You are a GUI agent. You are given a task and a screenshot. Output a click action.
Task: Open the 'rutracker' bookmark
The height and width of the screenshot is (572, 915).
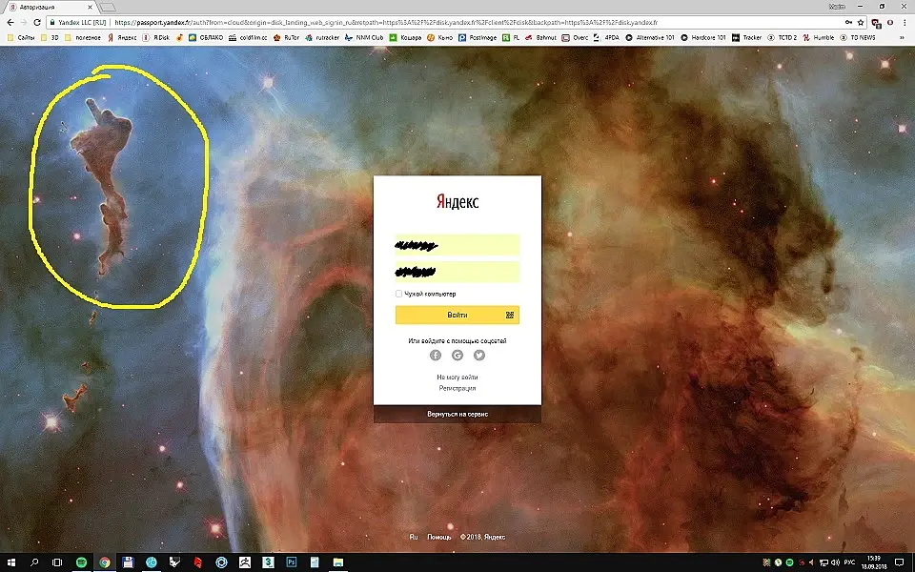click(x=322, y=37)
